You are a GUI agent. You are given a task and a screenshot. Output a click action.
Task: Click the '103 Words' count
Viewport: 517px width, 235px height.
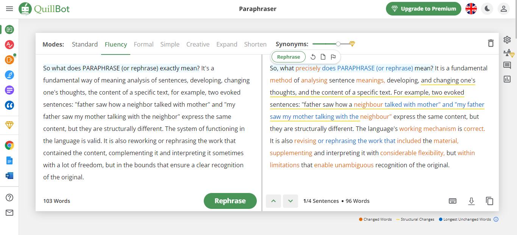(57, 201)
